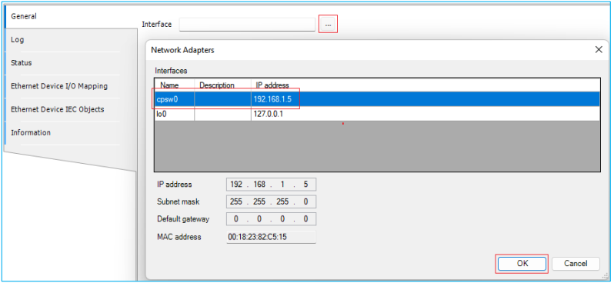Switch to the Information tab
Screen dimensions: 614x283
point(71,133)
